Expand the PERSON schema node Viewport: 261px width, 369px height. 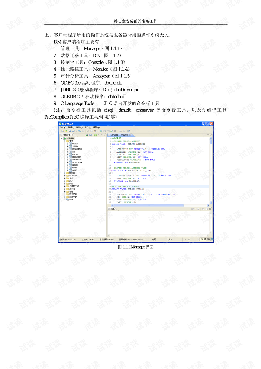[67, 165]
